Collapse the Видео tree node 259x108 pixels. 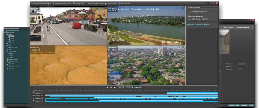[x=6, y=34]
